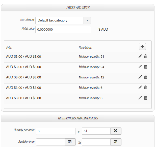
Task: Delete the price with minimum quantity 6
Action: click(x=146, y=88)
